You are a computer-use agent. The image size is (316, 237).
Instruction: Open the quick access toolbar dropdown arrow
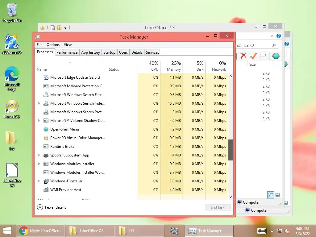[x=65, y=28]
